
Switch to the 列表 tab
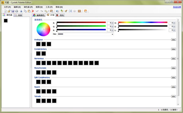[18, 15]
